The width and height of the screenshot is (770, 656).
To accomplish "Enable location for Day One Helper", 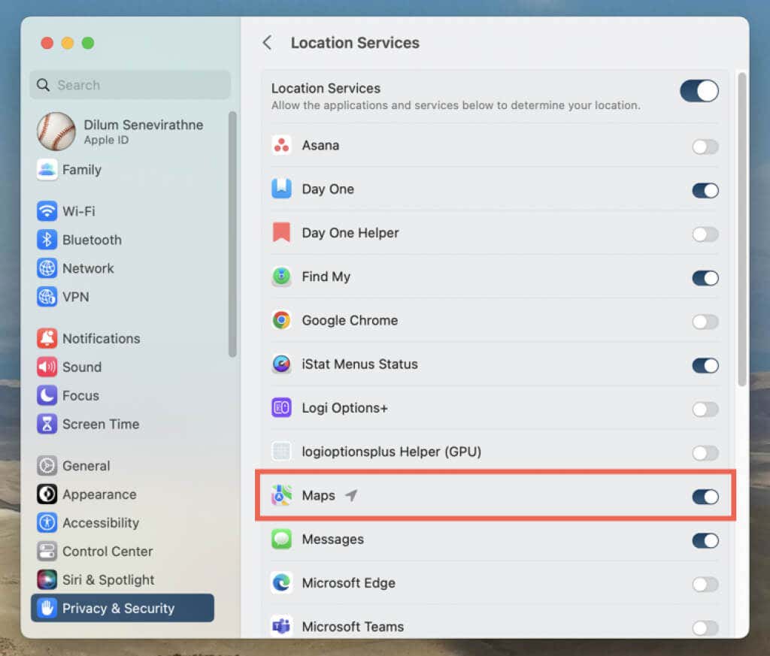I will (705, 234).
